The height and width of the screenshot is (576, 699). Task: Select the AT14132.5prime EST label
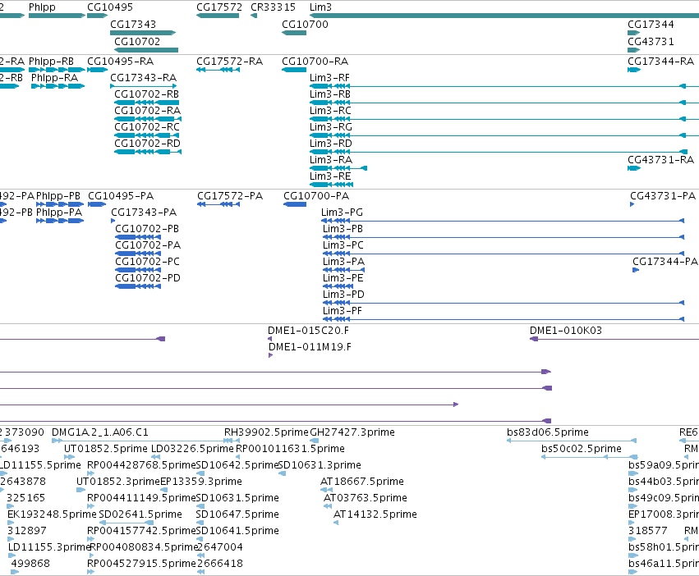point(375,515)
